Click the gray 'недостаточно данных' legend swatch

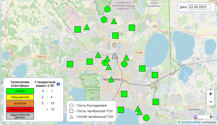[20, 116]
